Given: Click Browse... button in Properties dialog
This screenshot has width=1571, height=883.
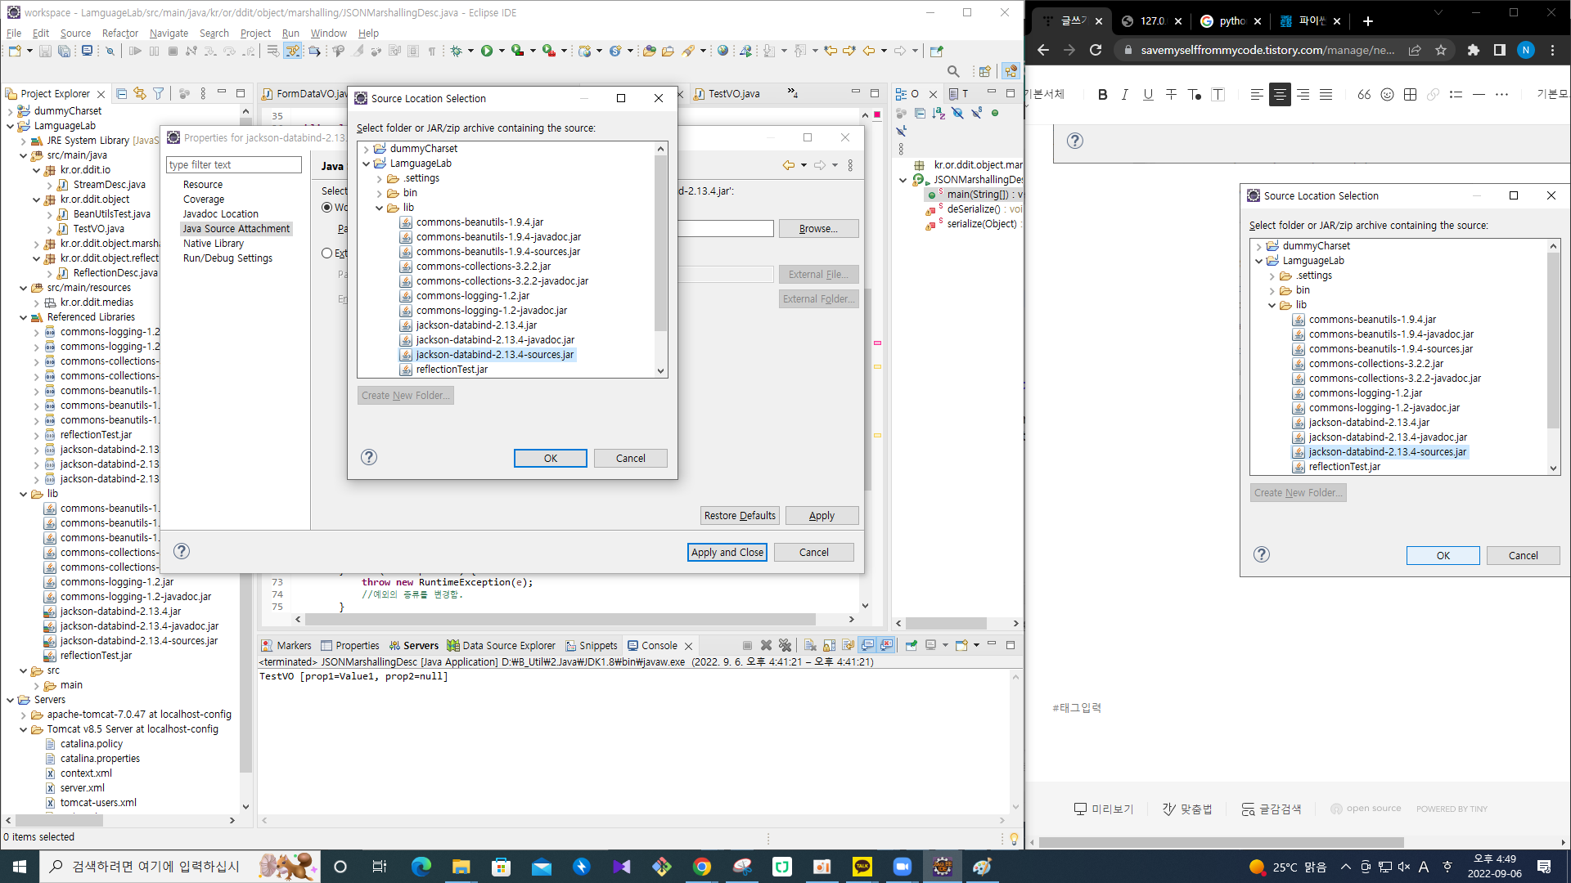Looking at the screenshot, I should (818, 228).
